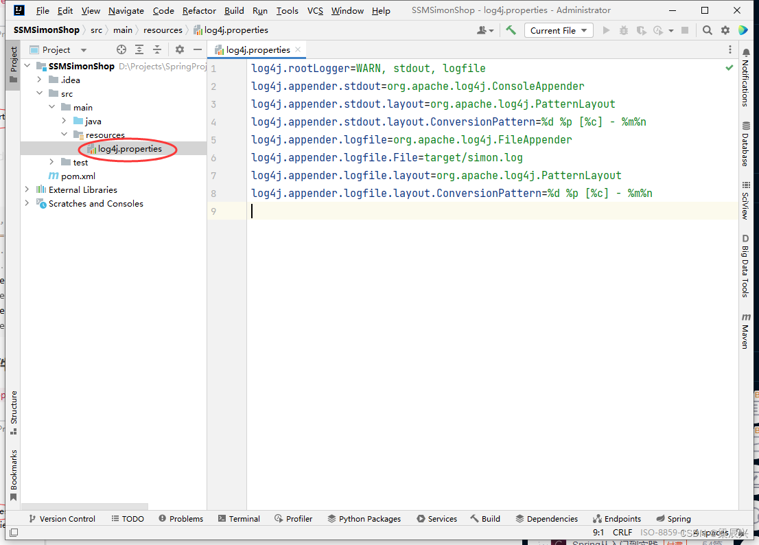Collapse the main folder
Image resolution: width=759 pixels, height=545 pixels.
pyautogui.click(x=51, y=106)
